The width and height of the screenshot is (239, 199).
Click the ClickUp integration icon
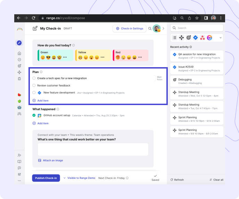coord(209,38)
